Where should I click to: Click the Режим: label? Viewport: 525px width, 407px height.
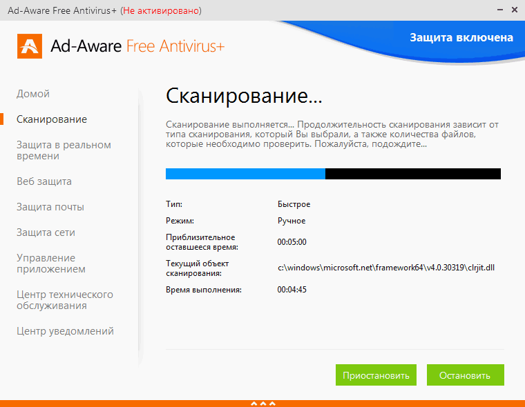tap(180, 221)
